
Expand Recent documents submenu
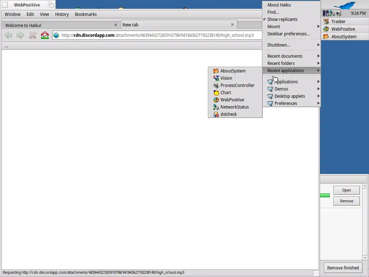click(291, 56)
